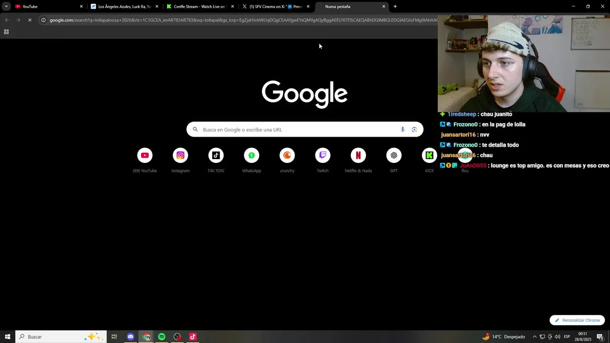Show hidden system tray icons
This screenshot has height=343, width=610.
point(534,337)
